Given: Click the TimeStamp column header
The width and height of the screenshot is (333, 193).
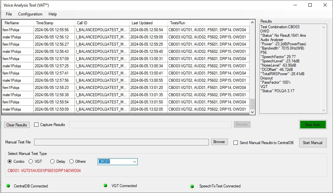Looking at the screenshot, I should click(54, 23).
